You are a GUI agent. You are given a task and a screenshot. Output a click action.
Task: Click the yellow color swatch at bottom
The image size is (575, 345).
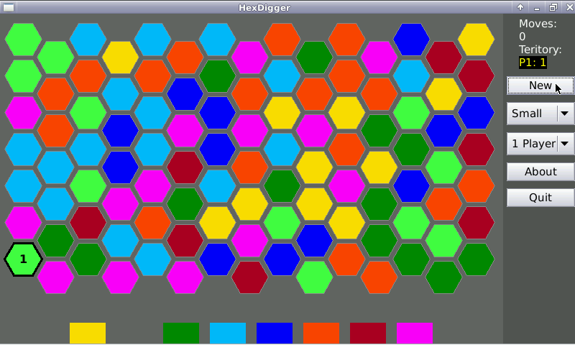tap(88, 333)
